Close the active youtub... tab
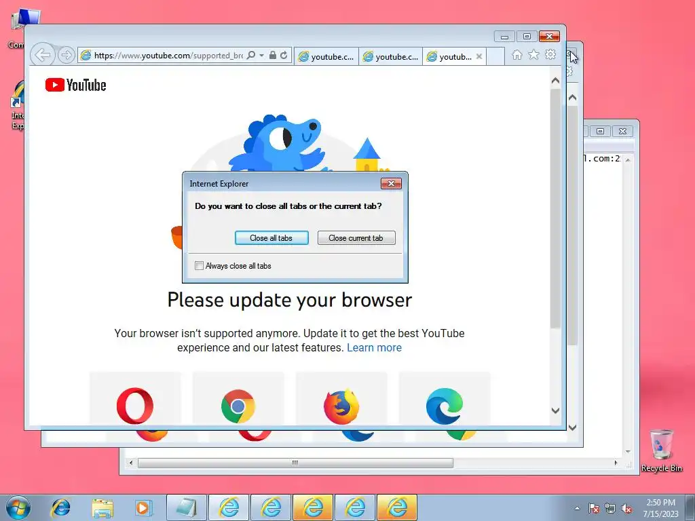The image size is (695, 521). click(479, 57)
